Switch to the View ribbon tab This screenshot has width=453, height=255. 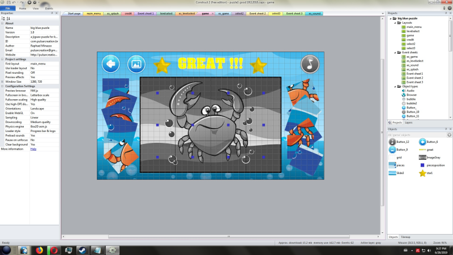click(x=36, y=8)
